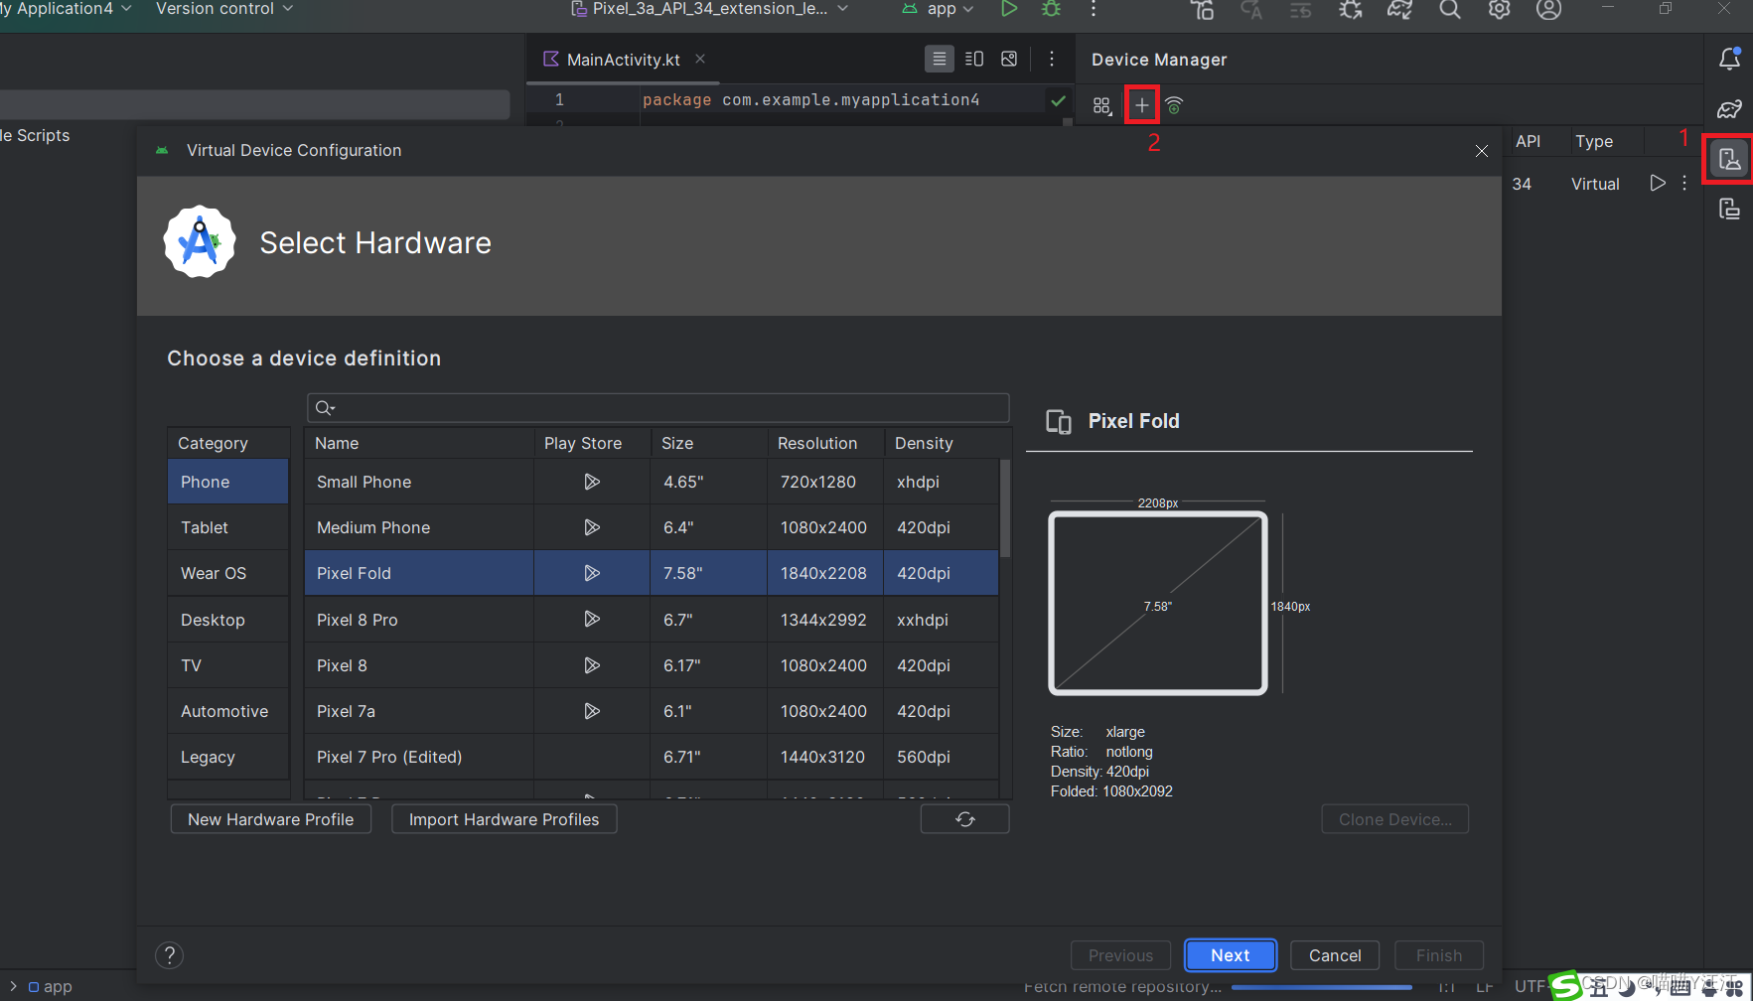Image resolution: width=1753 pixels, height=1001 pixels.
Task: Open the account profile icon
Action: 1549,10
